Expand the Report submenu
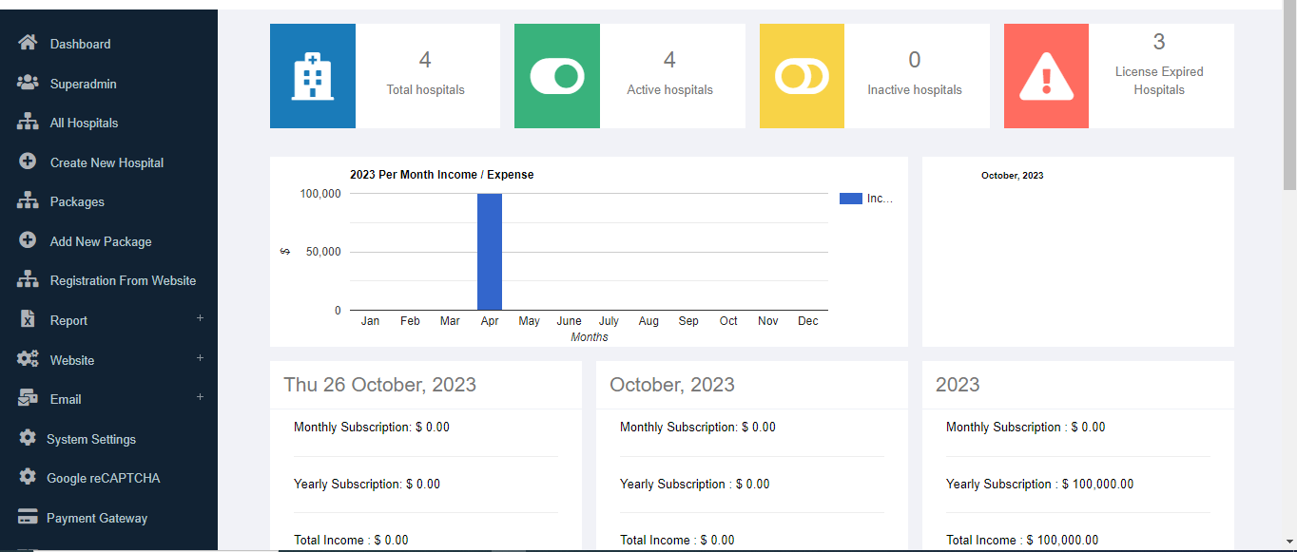The image size is (1297, 552). [x=200, y=318]
